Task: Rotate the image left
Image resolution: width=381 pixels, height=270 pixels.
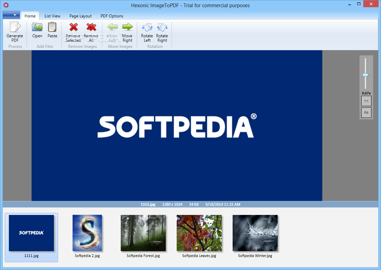Action: [x=147, y=27]
